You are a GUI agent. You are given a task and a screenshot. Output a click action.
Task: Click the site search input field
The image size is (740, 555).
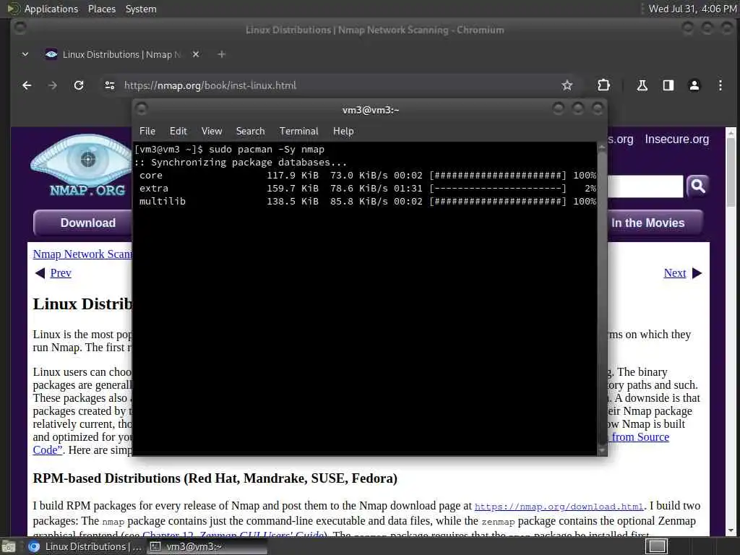(x=645, y=186)
